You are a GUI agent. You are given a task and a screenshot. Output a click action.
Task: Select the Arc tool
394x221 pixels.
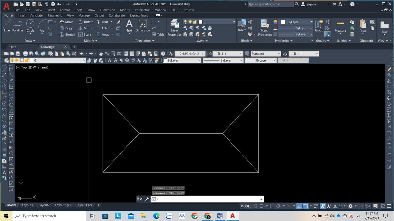coord(42,25)
